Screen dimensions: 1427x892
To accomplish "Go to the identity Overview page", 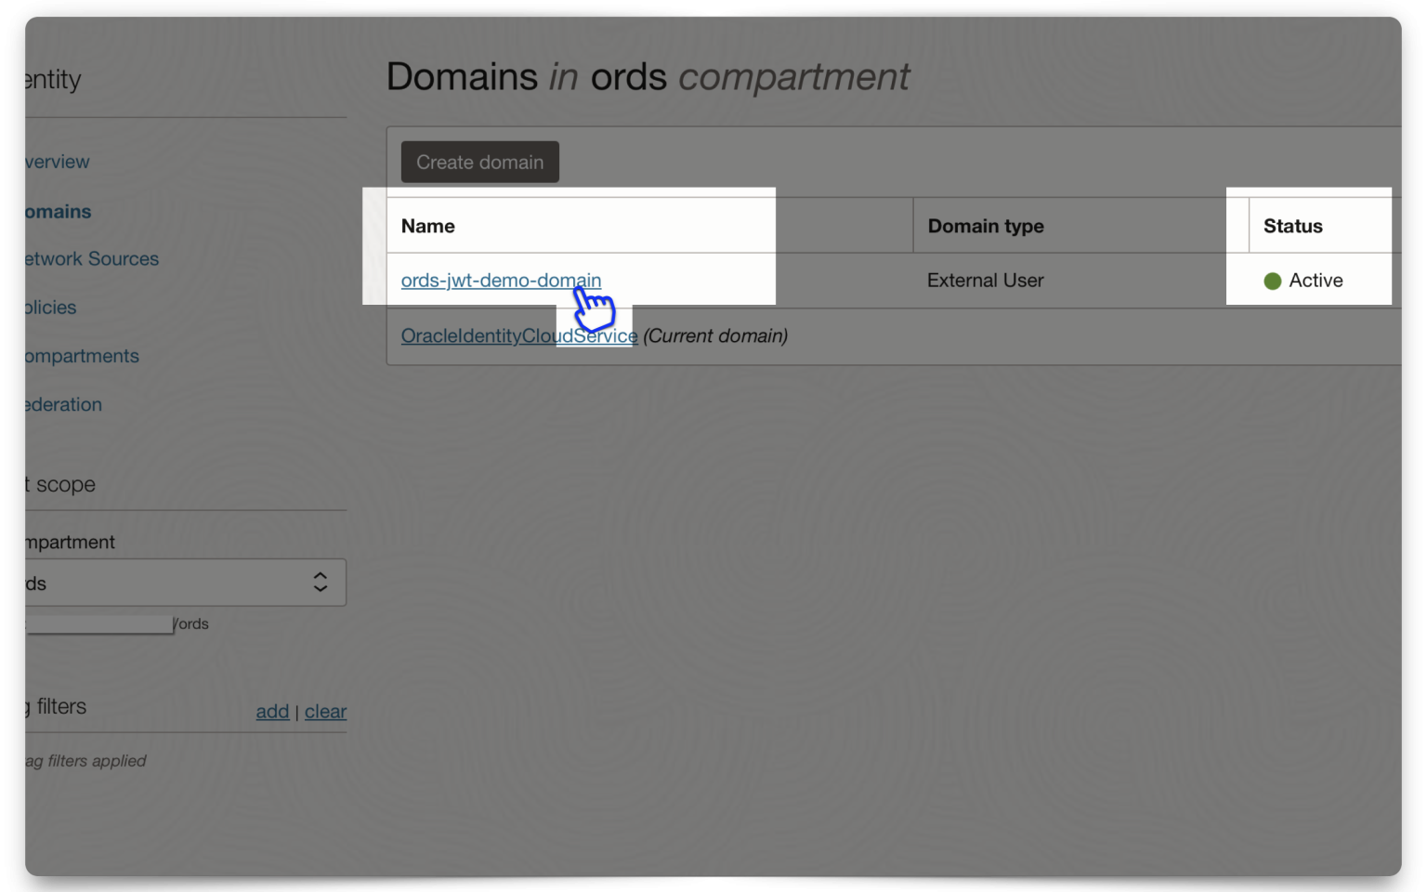I will (x=56, y=161).
